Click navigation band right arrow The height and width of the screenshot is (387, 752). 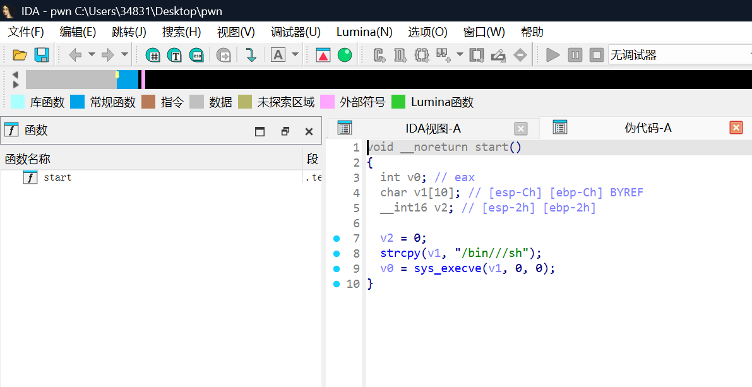click(15, 85)
